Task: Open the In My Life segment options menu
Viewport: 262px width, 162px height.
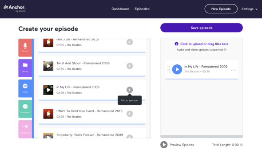Action: pos(233,70)
